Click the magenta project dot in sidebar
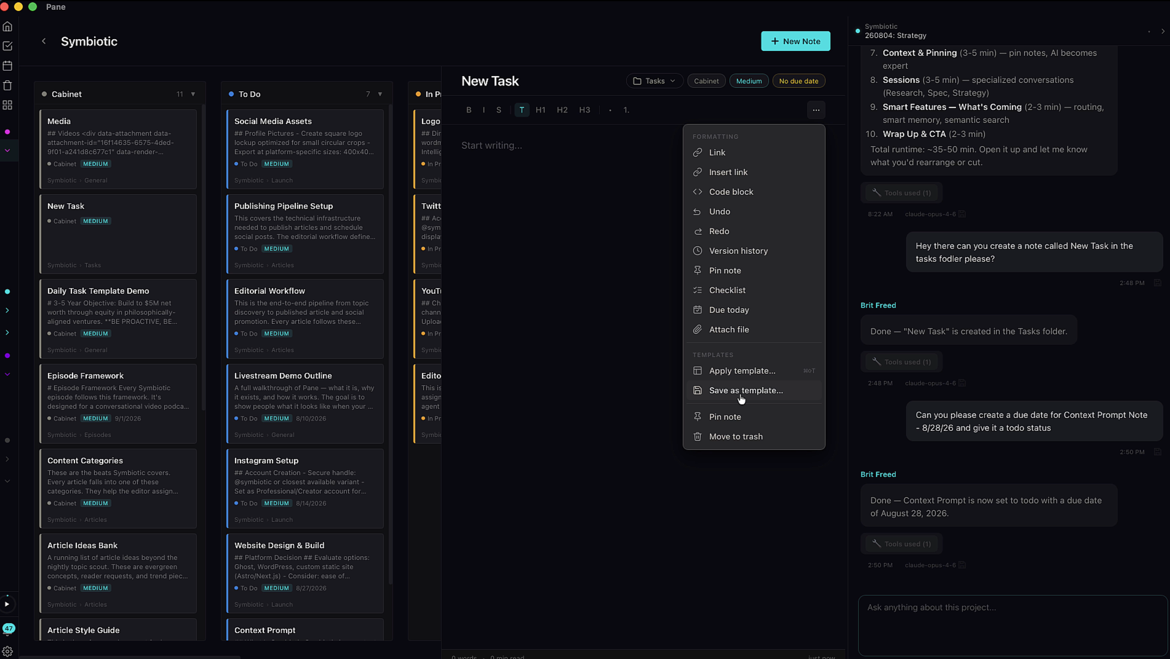Screen dimensions: 1170x659 pos(7,132)
